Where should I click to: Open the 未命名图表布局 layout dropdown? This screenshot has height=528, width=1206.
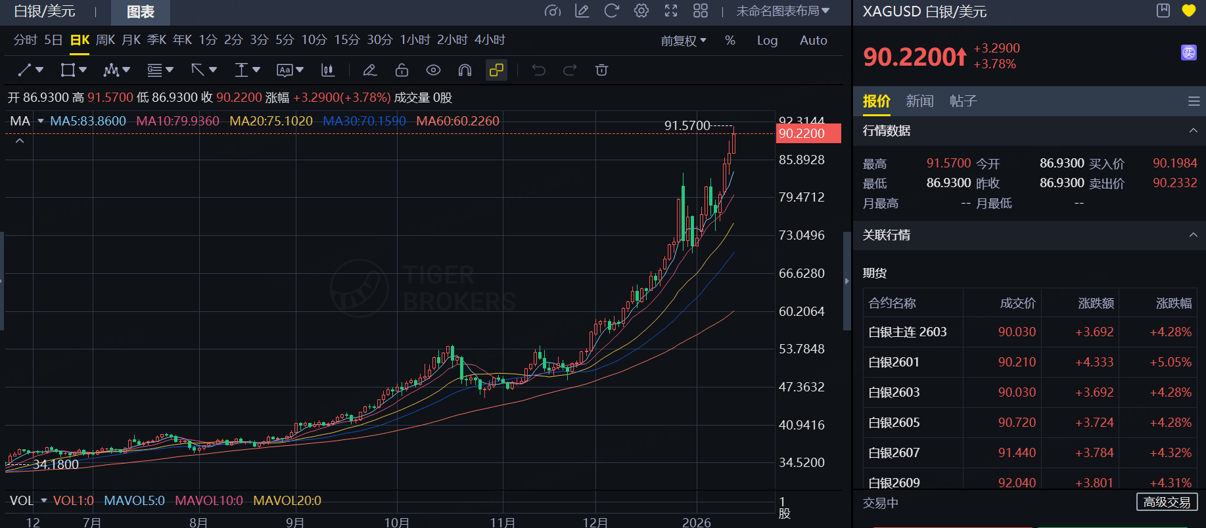[783, 11]
